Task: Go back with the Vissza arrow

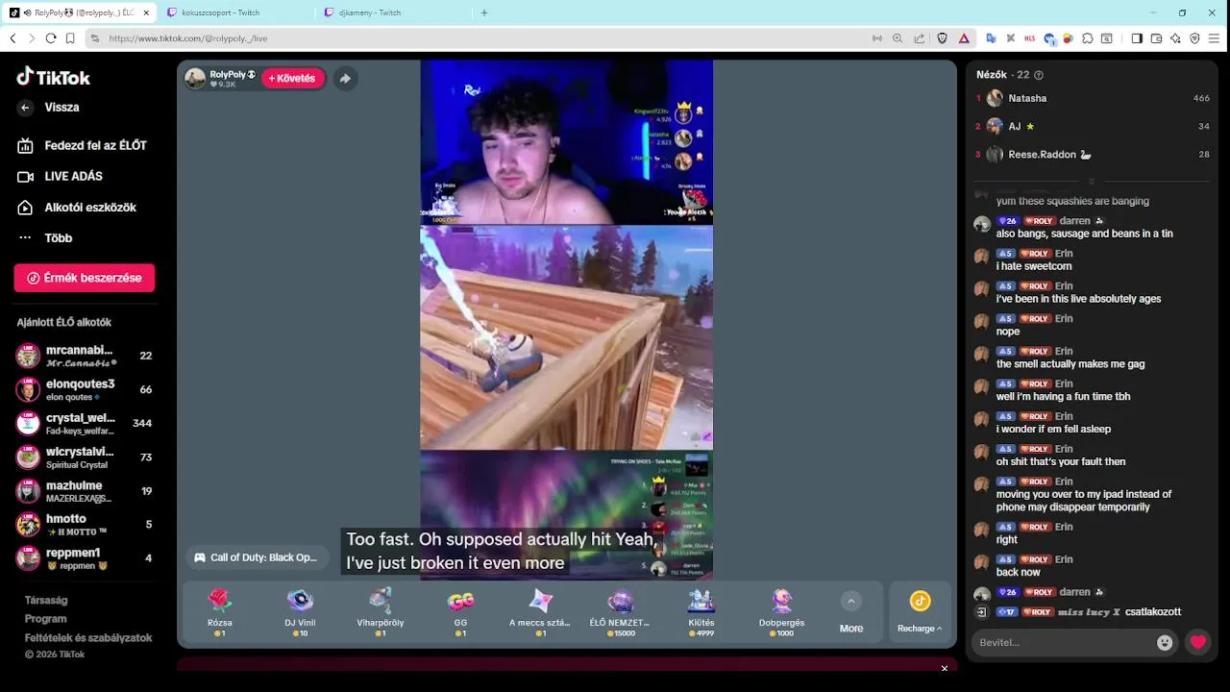Action: [x=26, y=108]
